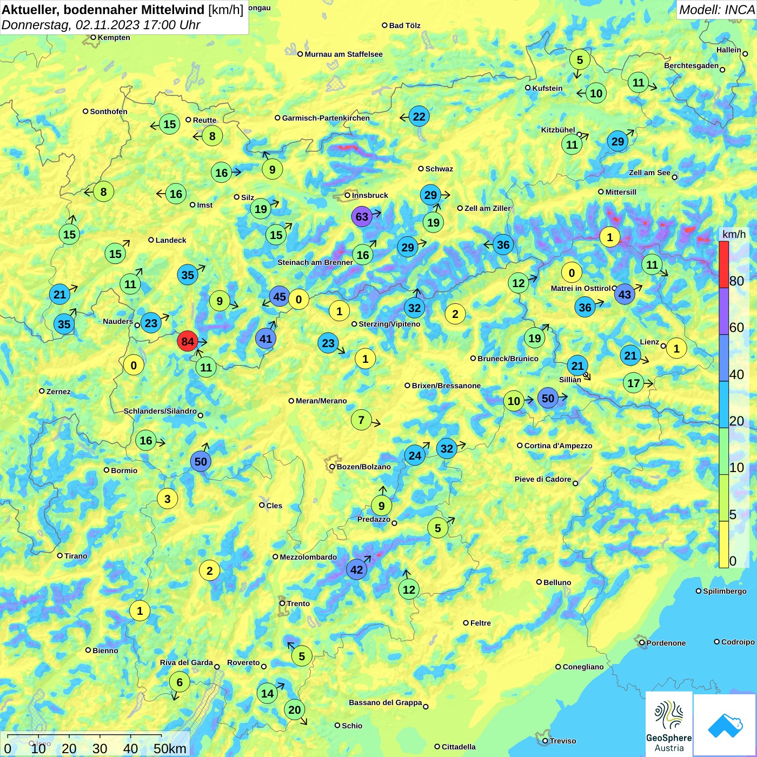Click the Sterzing/Vipiteno label
Image resolution: width=757 pixels, height=757 pixels.
pyautogui.click(x=389, y=324)
